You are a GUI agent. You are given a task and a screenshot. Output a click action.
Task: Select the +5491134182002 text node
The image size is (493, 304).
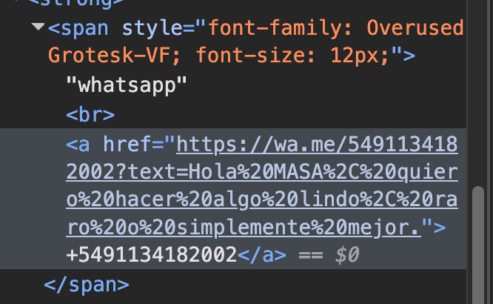tap(151, 255)
